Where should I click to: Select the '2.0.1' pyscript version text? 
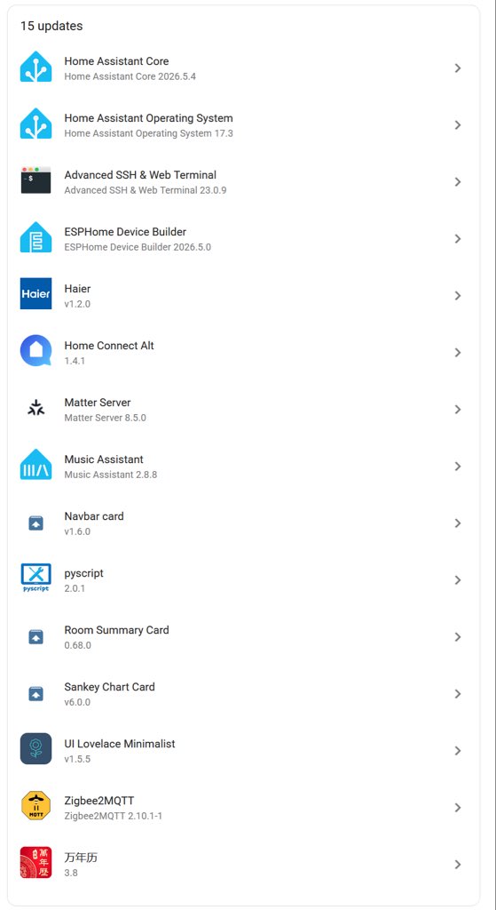pyautogui.click(x=75, y=588)
